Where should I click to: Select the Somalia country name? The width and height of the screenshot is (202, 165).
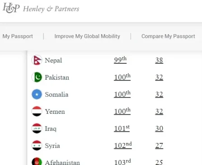[x=56, y=94]
